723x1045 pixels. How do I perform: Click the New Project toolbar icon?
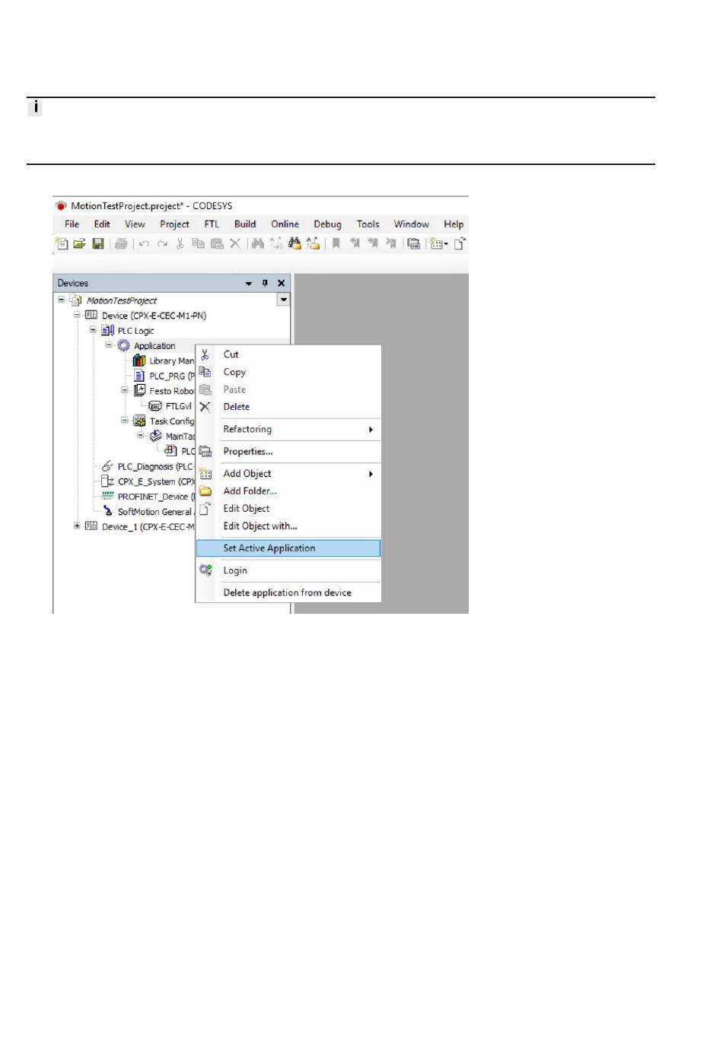62,243
